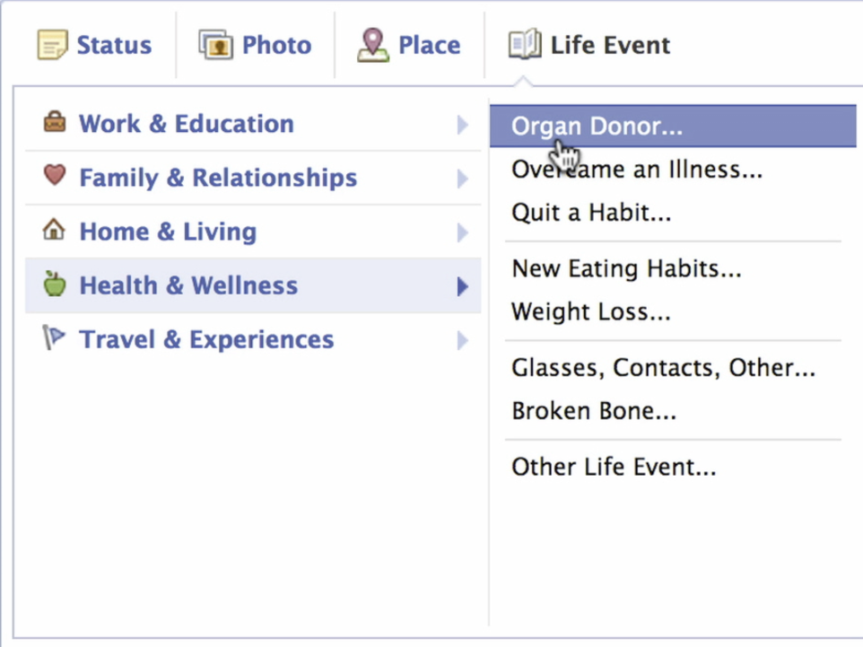The height and width of the screenshot is (647, 863).
Task: Click the Life Event book icon
Action: [525, 45]
